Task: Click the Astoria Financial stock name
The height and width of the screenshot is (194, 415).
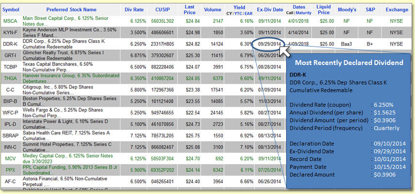Action: coord(65,181)
